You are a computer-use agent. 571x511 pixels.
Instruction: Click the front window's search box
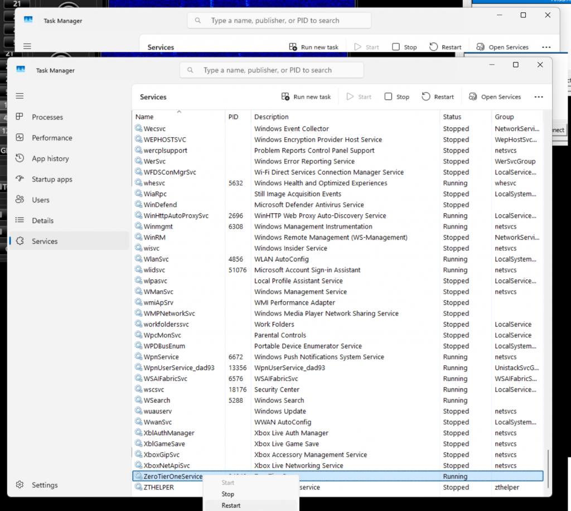click(x=272, y=70)
